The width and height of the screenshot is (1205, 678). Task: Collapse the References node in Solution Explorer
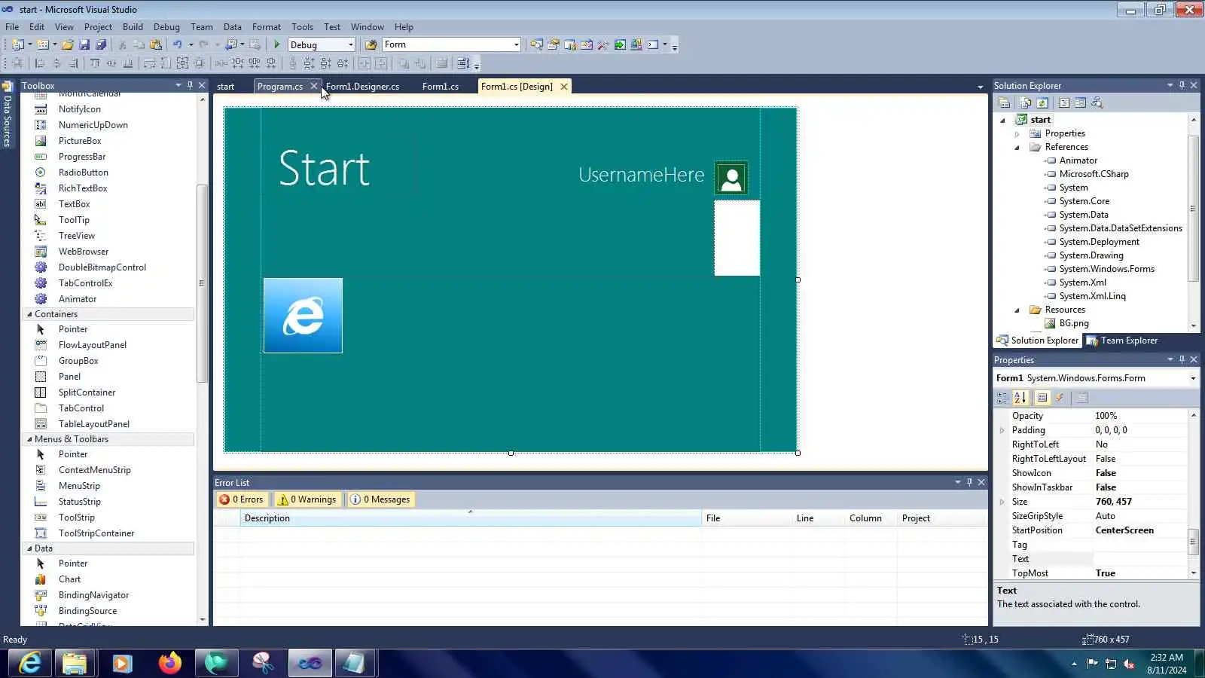pyautogui.click(x=1017, y=148)
